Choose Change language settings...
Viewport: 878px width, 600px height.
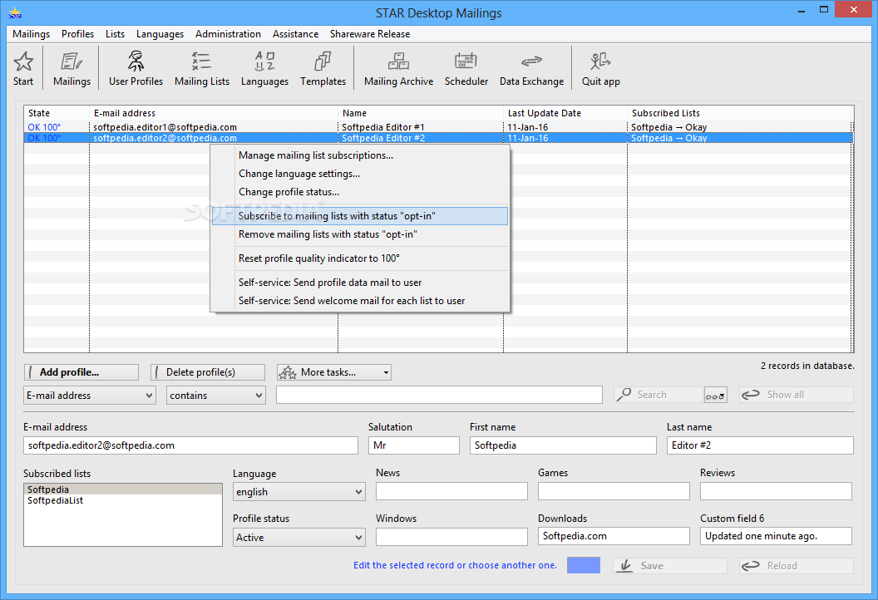359,174
